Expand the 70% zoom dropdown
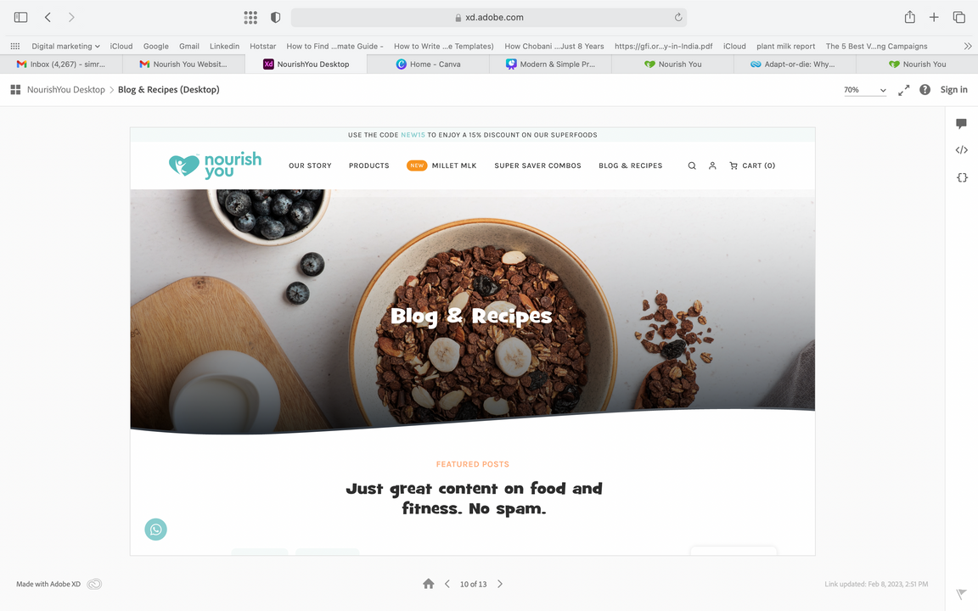 click(x=864, y=90)
